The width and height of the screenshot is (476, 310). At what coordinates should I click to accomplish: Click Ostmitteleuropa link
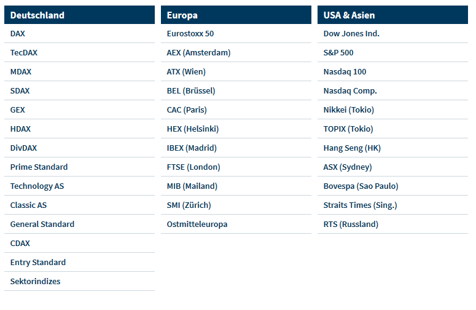[197, 225]
